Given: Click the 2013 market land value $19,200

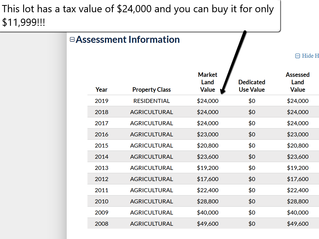Looking at the screenshot, I should tap(208, 168).
